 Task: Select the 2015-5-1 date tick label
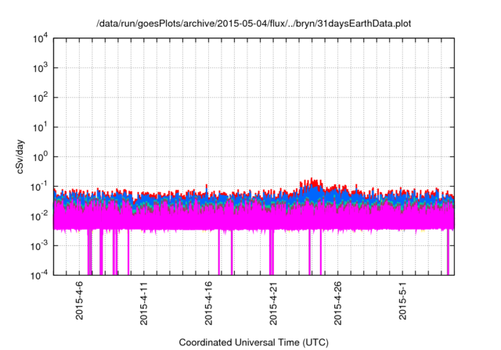click(x=402, y=301)
